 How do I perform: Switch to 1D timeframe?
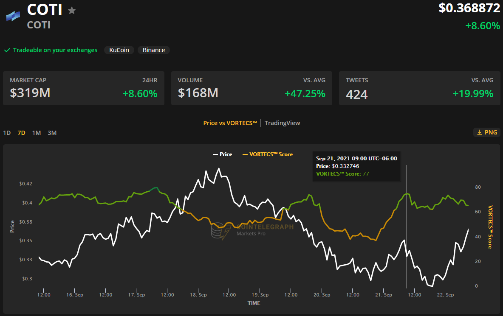coord(7,133)
